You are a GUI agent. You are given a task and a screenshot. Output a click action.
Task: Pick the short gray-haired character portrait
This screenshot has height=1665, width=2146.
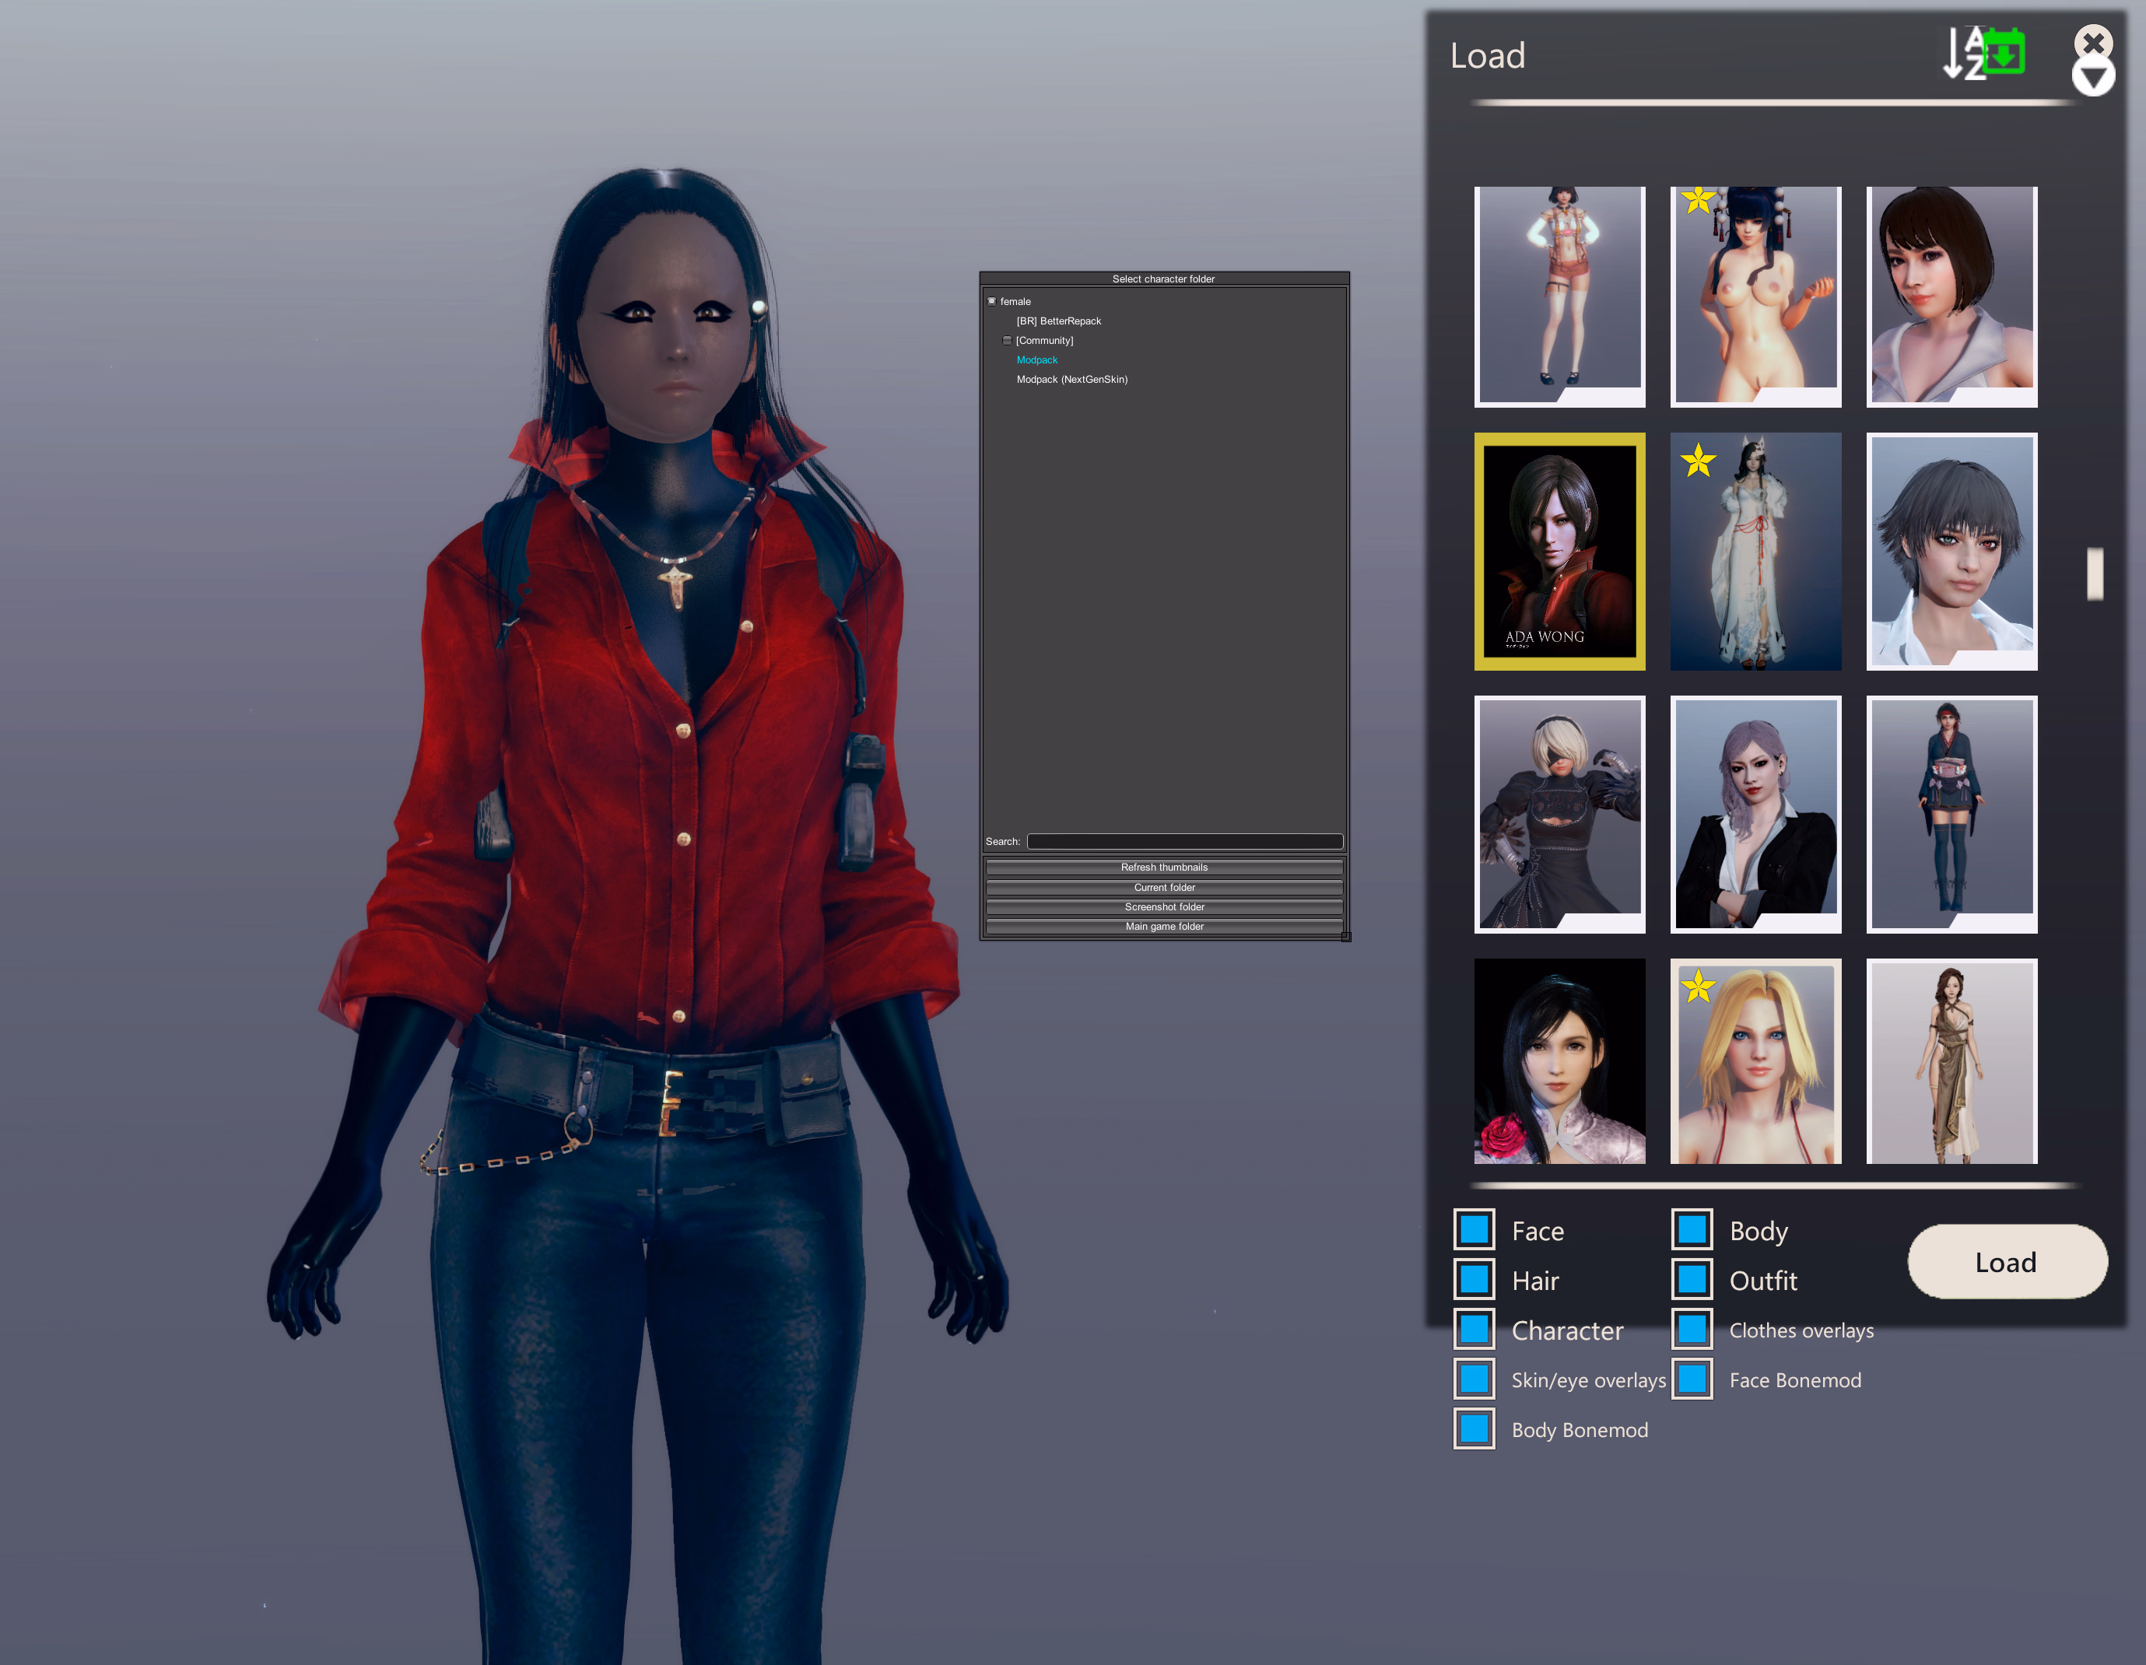pyautogui.click(x=1951, y=551)
